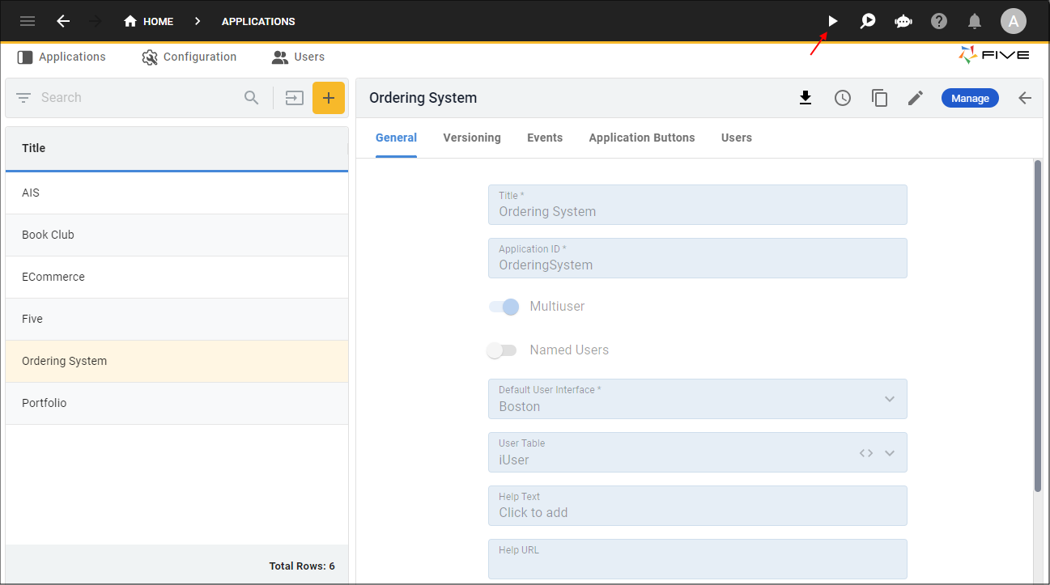Click the Application ID field
This screenshot has width=1050, height=585.
point(698,258)
